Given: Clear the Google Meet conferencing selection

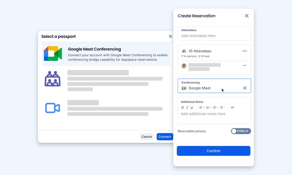Looking at the screenshot, I should pyautogui.click(x=245, y=88).
